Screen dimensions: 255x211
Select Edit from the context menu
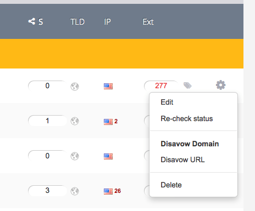167,102
